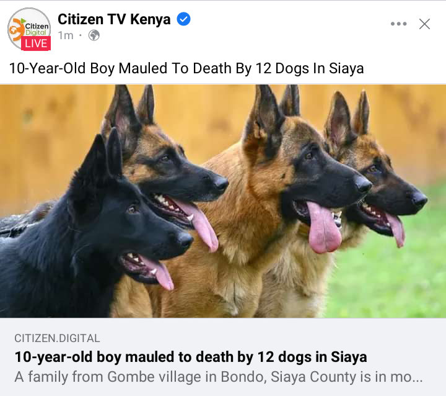
Task: Select the post caption about Siaya dogs
Action: pyautogui.click(x=186, y=68)
